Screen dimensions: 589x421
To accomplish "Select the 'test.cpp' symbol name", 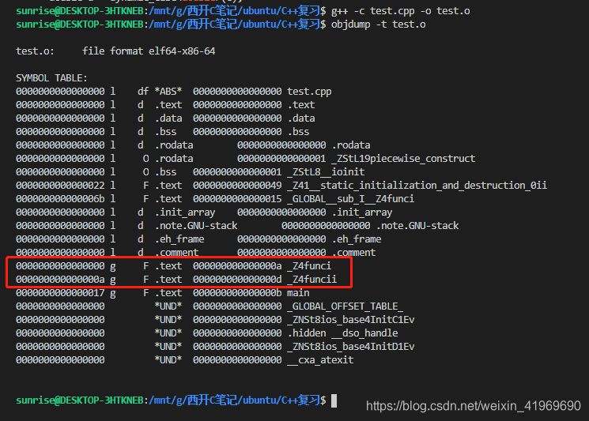I will (310, 92).
